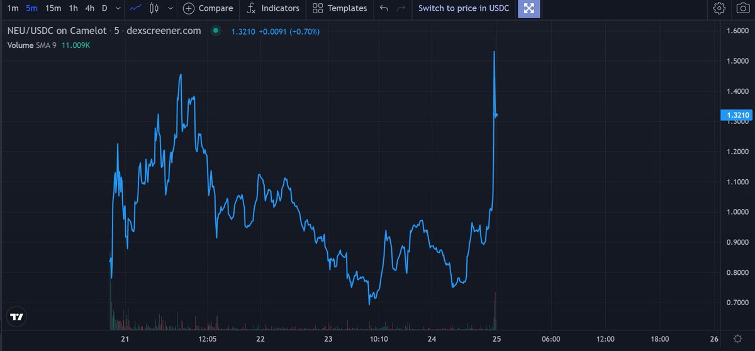Screen dimensions: 755x351
Task: Click the TradingView logo
Action: tap(17, 318)
